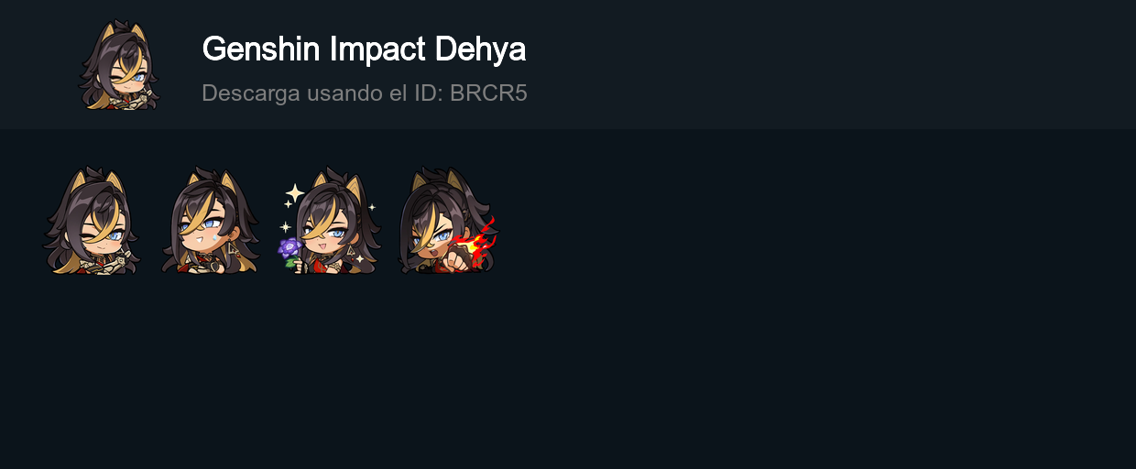Click the code BRCR5 in subtitle
Image resolution: width=1136 pixels, height=469 pixels.
click(488, 93)
